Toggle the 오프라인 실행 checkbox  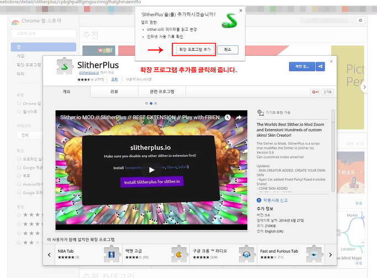[x=19, y=159]
